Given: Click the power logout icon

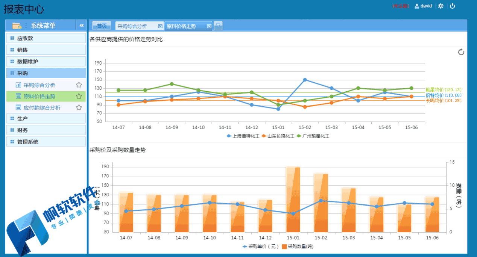Looking at the screenshot, I should pos(453,6).
